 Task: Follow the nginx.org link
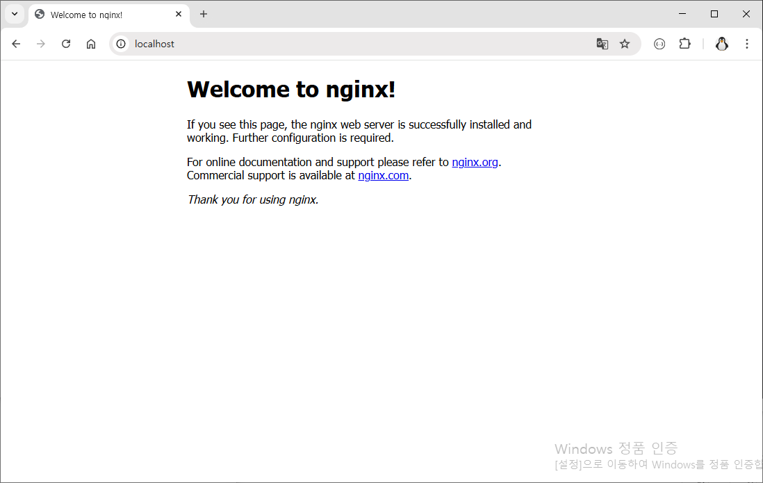click(475, 162)
